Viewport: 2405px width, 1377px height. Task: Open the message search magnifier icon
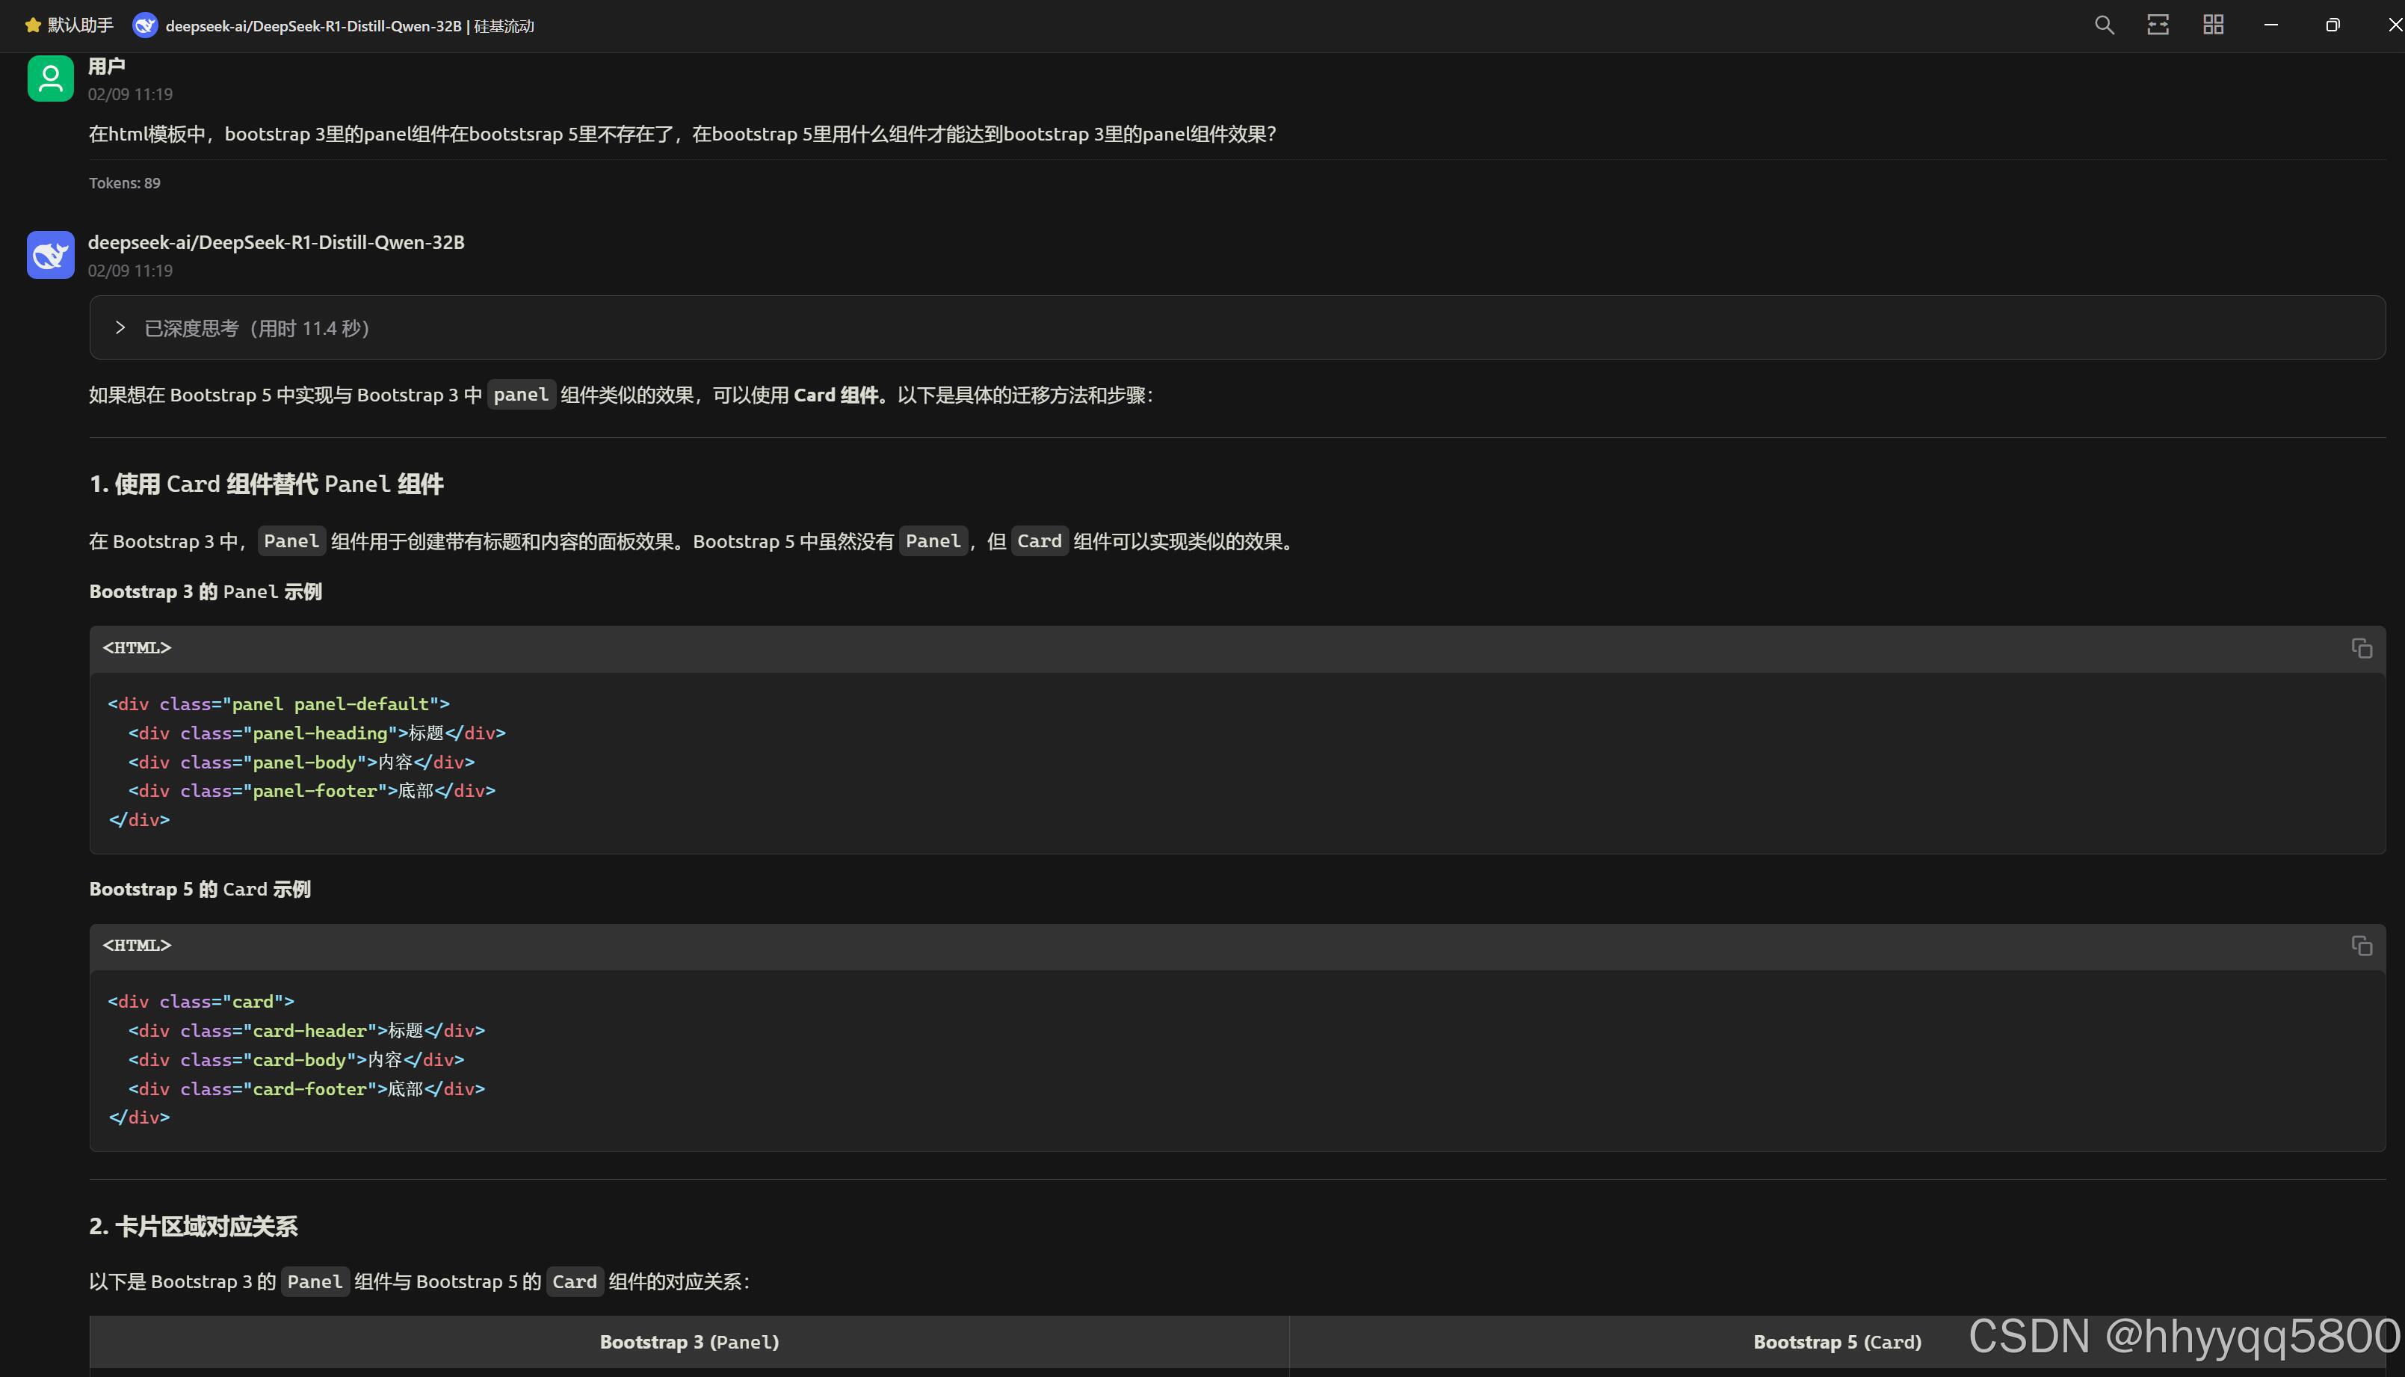point(2103,25)
